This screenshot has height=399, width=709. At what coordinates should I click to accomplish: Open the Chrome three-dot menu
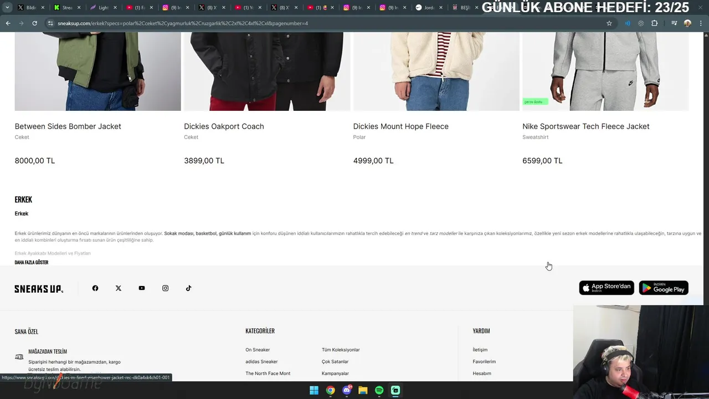point(701,23)
